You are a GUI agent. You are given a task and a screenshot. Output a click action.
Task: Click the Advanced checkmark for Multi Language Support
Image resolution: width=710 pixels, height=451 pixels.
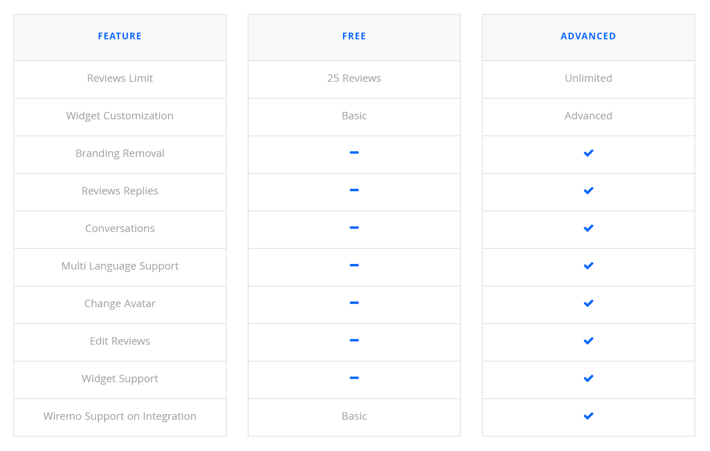click(588, 266)
